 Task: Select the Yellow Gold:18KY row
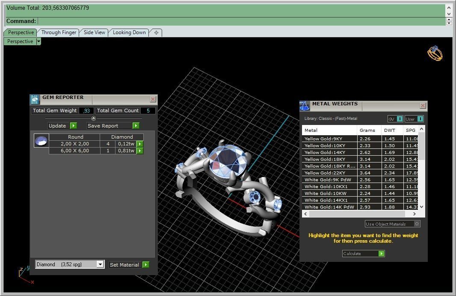[360, 159]
